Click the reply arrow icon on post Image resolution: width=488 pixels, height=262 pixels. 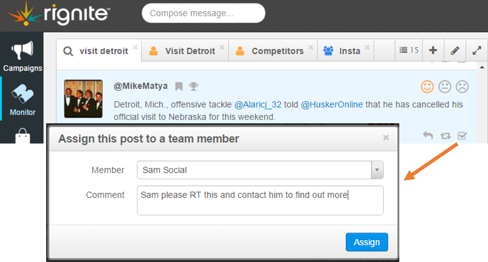[428, 136]
